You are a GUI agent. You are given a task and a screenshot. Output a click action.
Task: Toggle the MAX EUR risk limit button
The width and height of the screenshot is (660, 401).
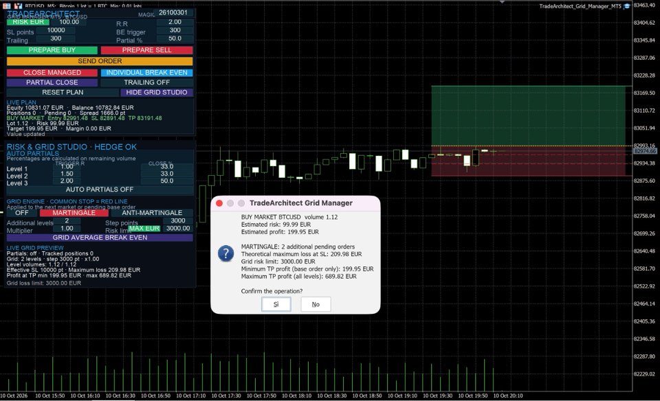(144, 228)
